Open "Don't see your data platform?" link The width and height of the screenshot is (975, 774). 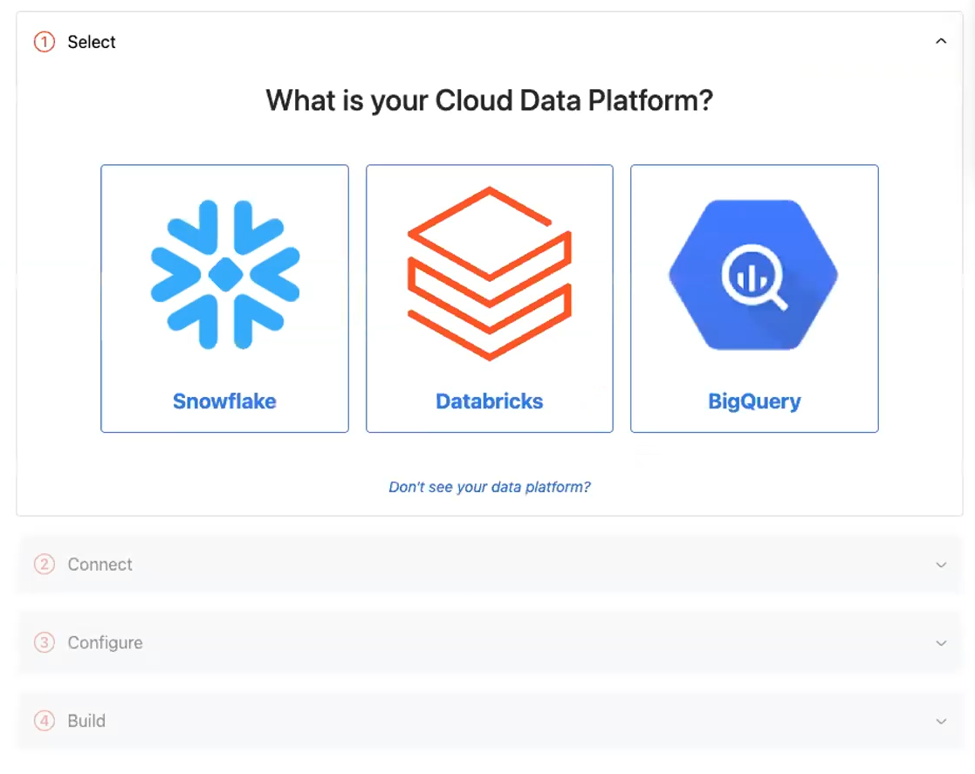click(x=490, y=487)
